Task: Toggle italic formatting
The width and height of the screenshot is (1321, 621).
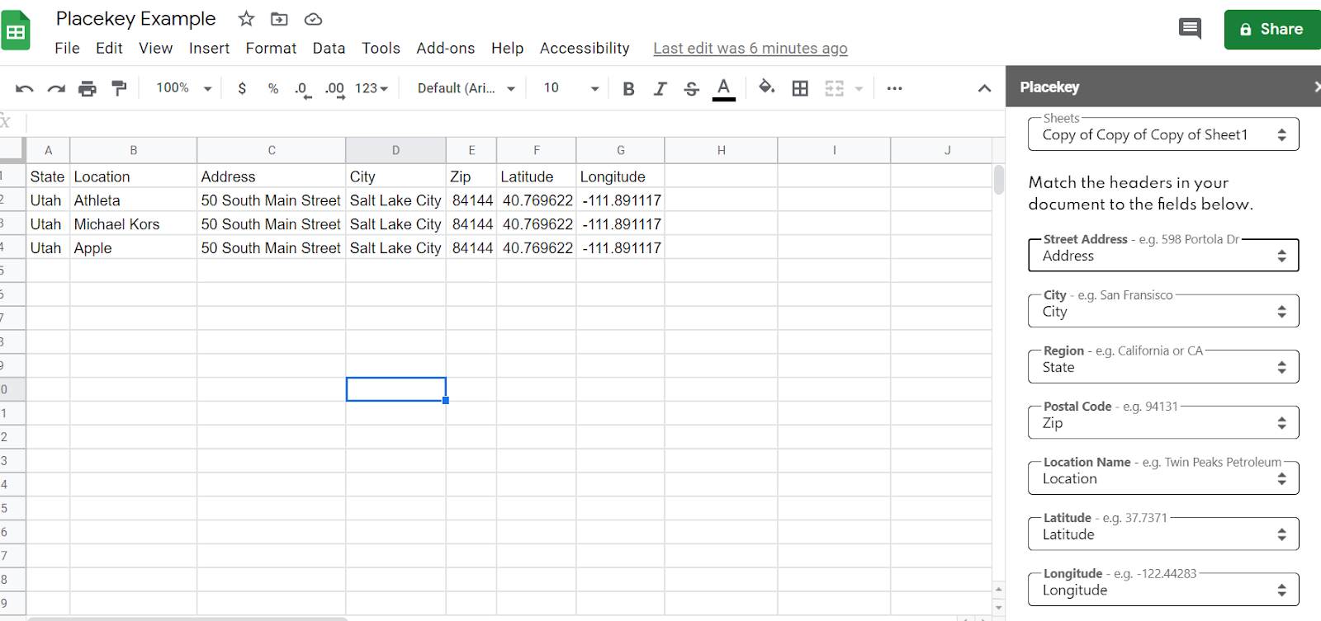Action: [660, 88]
